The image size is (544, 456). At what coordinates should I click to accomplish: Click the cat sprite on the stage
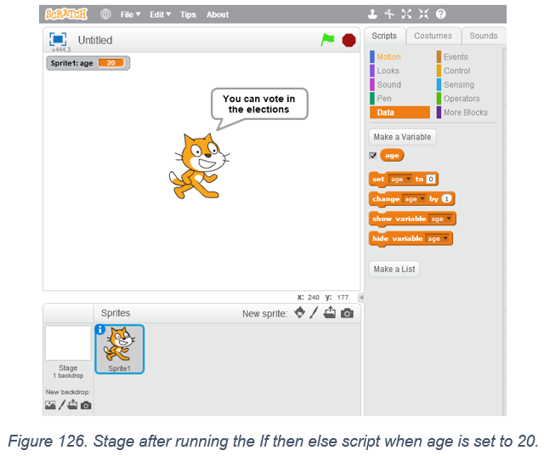198,166
